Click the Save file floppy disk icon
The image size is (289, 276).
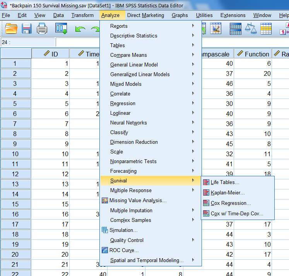point(27,29)
